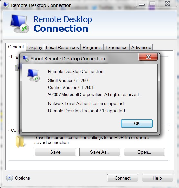Viewport: 179px width, 188px height.
Task: Open the Display tab
Action: (35, 47)
